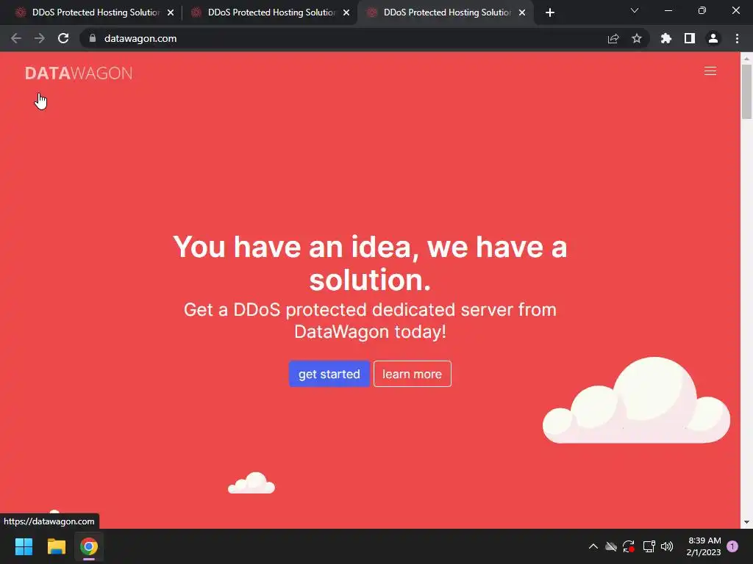View site security lock information

[x=93, y=38]
